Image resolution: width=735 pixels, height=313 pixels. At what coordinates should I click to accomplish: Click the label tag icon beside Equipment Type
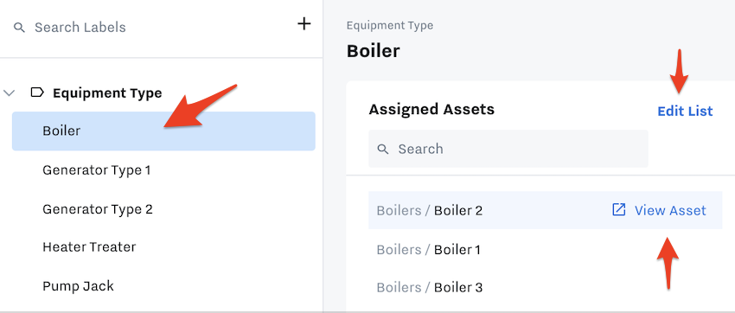[x=37, y=93]
